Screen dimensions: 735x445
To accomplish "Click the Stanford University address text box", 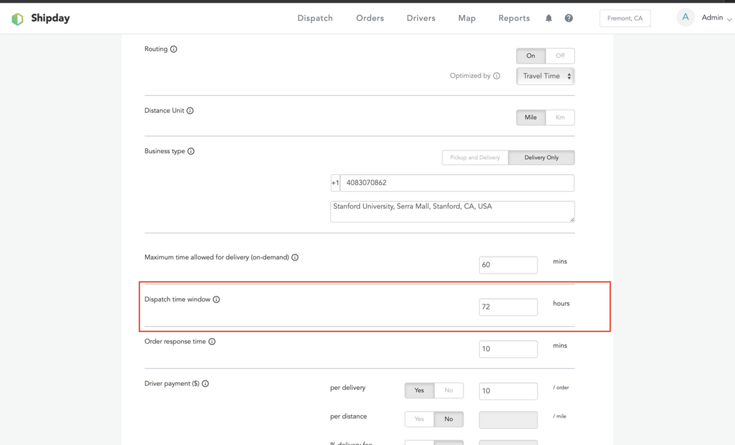I will [x=452, y=212].
